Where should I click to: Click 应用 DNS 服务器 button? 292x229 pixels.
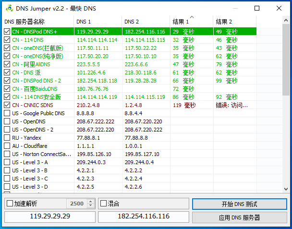click(x=240, y=217)
